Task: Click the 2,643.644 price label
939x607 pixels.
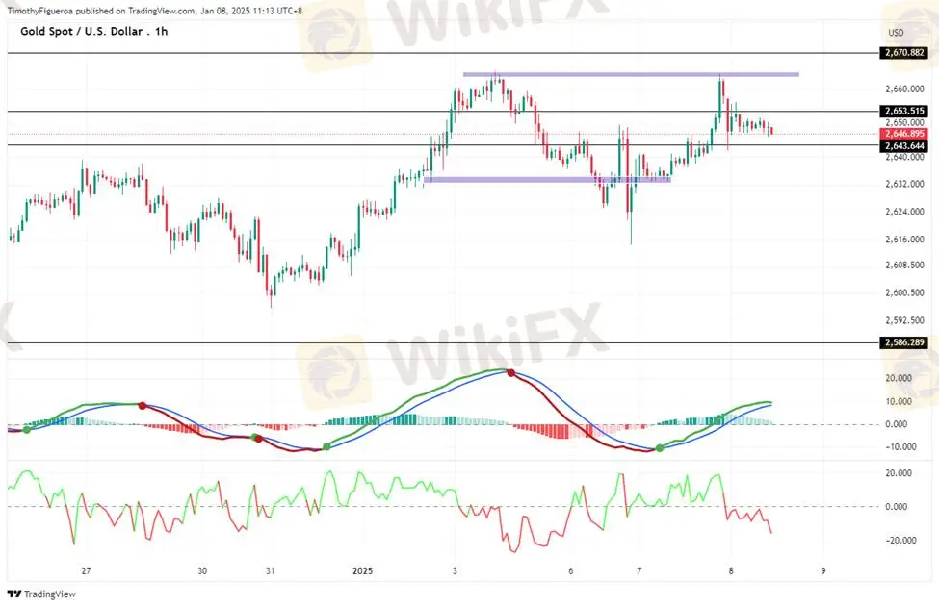Action: click(x=904, y=146)
